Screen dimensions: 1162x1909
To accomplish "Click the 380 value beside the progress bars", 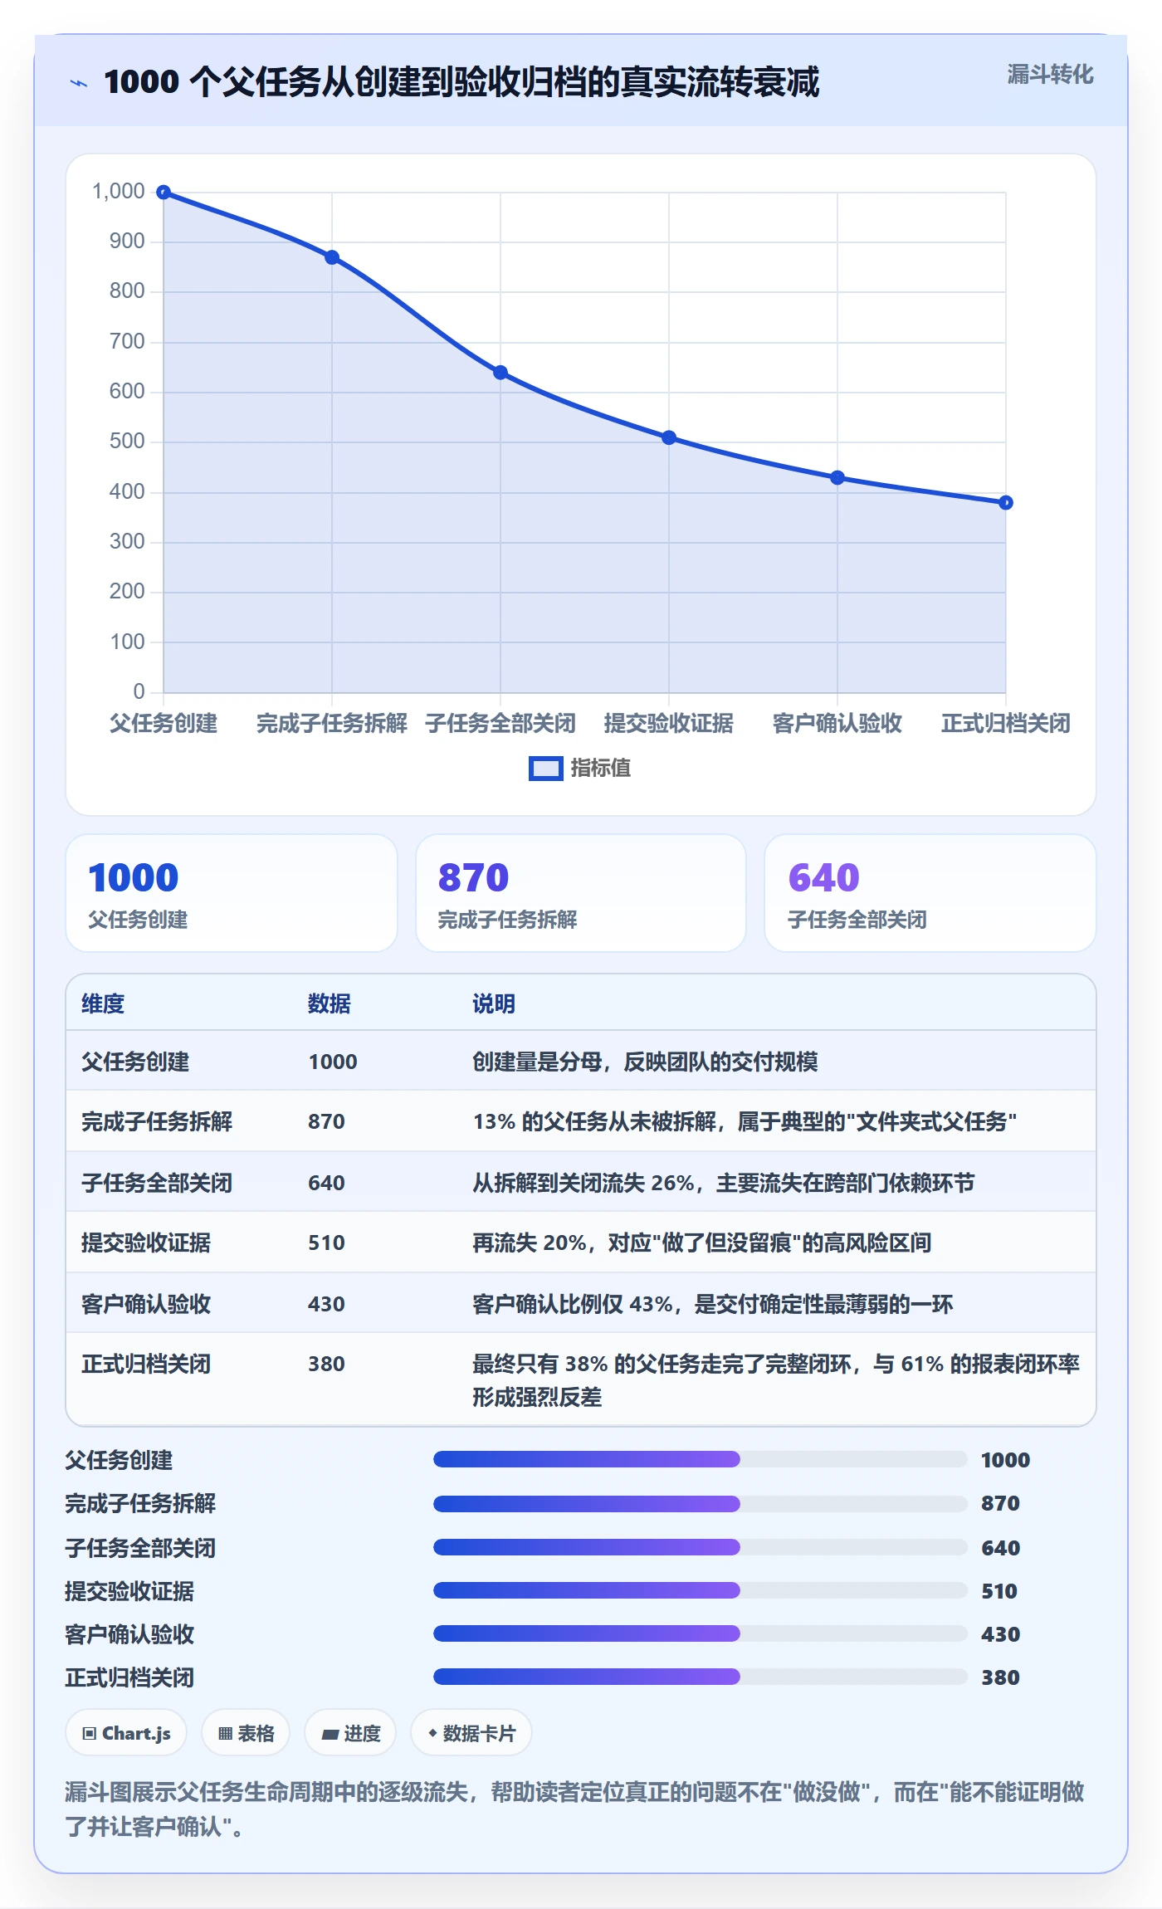I will 1000,1677.
